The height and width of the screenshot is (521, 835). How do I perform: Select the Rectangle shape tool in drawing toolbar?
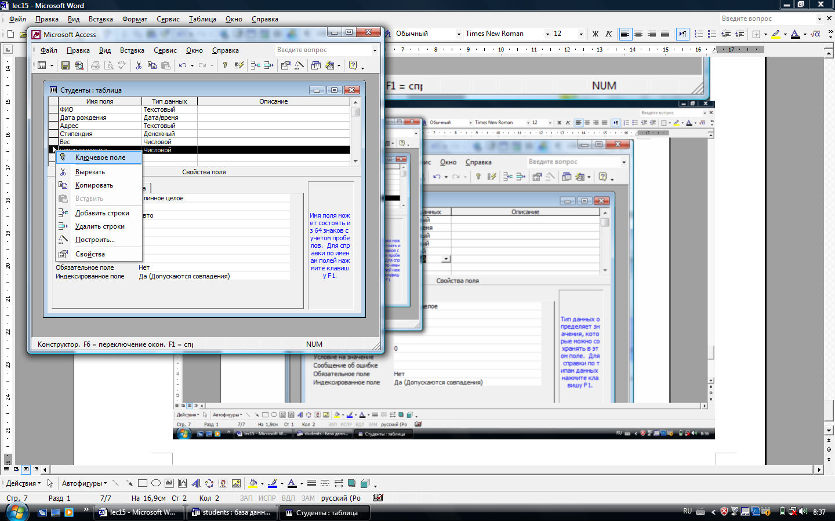143,483
